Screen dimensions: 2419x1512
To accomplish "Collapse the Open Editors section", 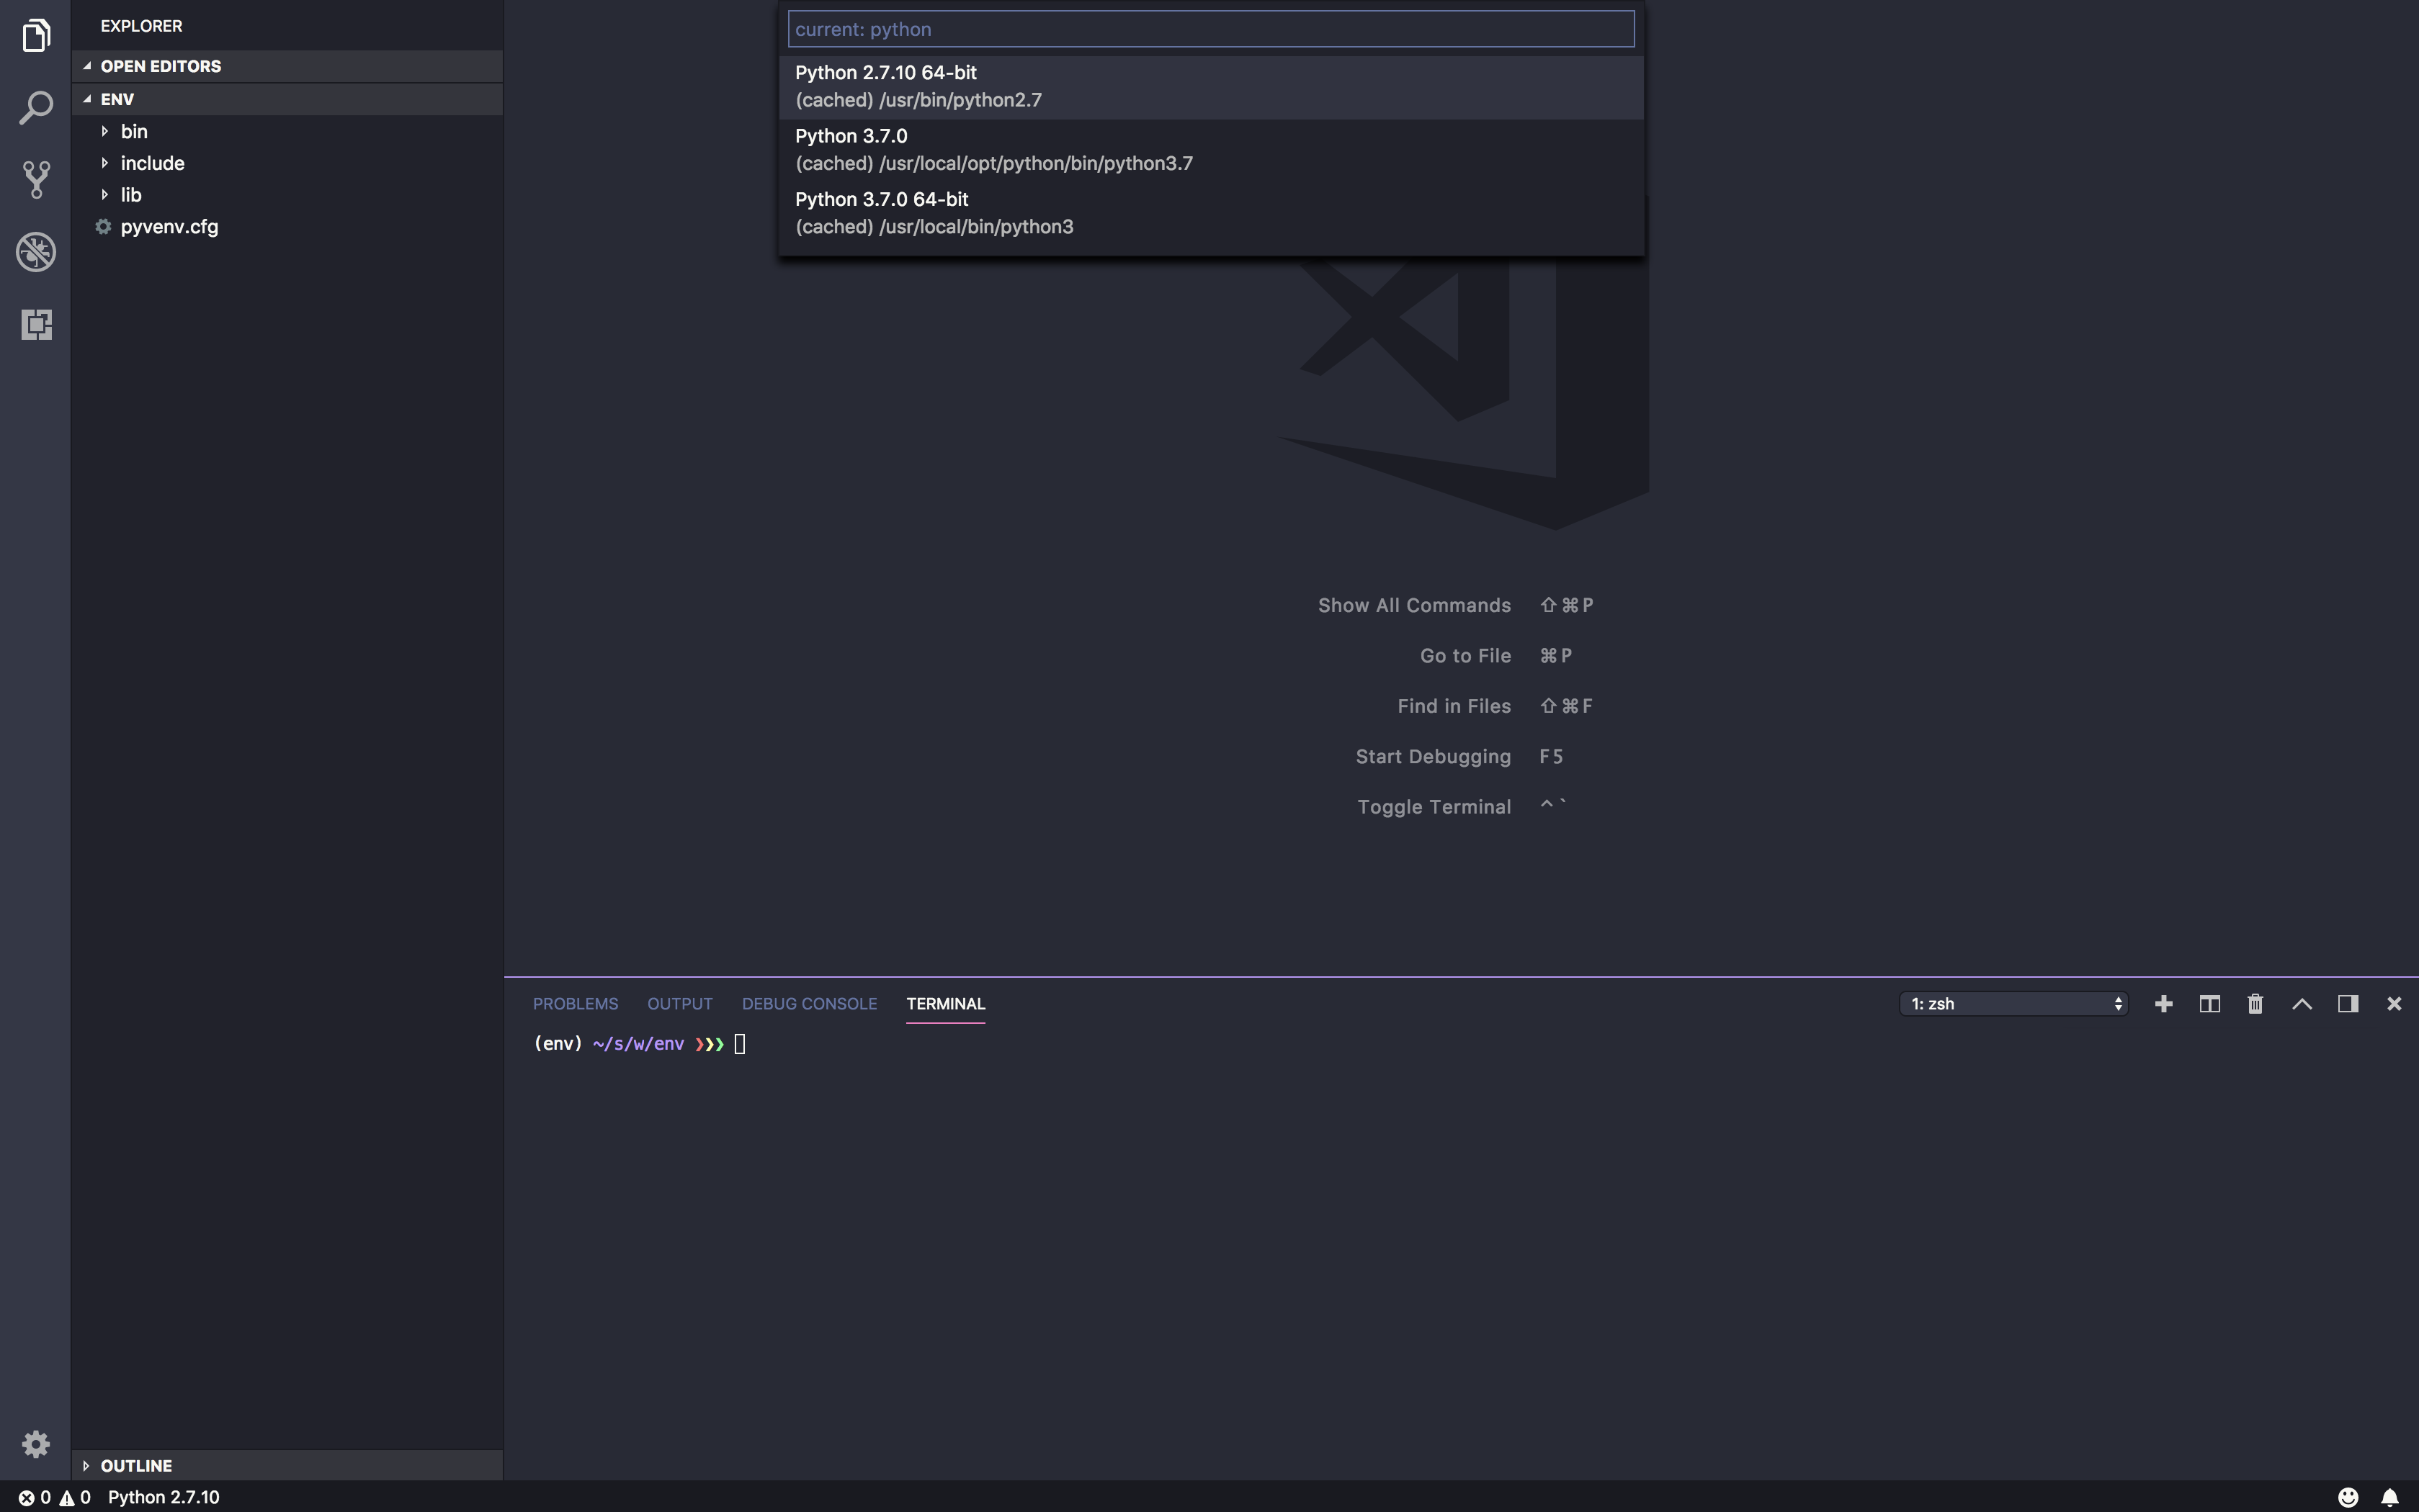I will pos(160,66).
